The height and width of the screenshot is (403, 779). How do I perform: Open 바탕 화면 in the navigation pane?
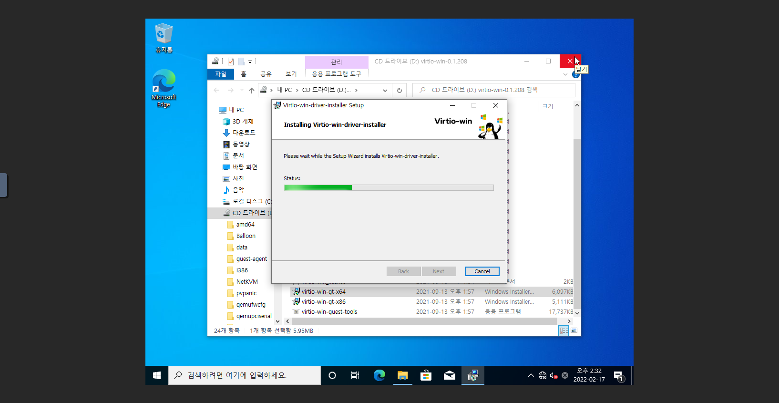pos(240,167)
